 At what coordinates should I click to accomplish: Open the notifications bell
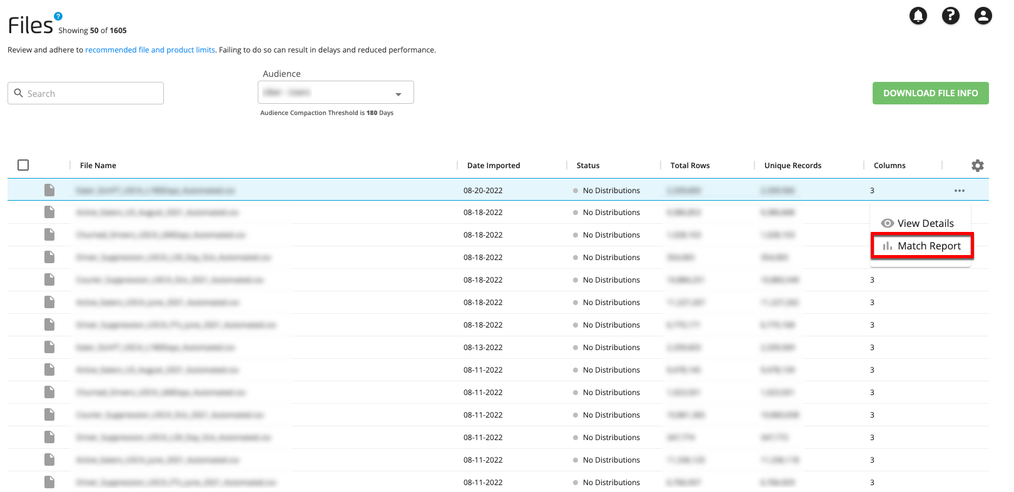pos(918,16)
